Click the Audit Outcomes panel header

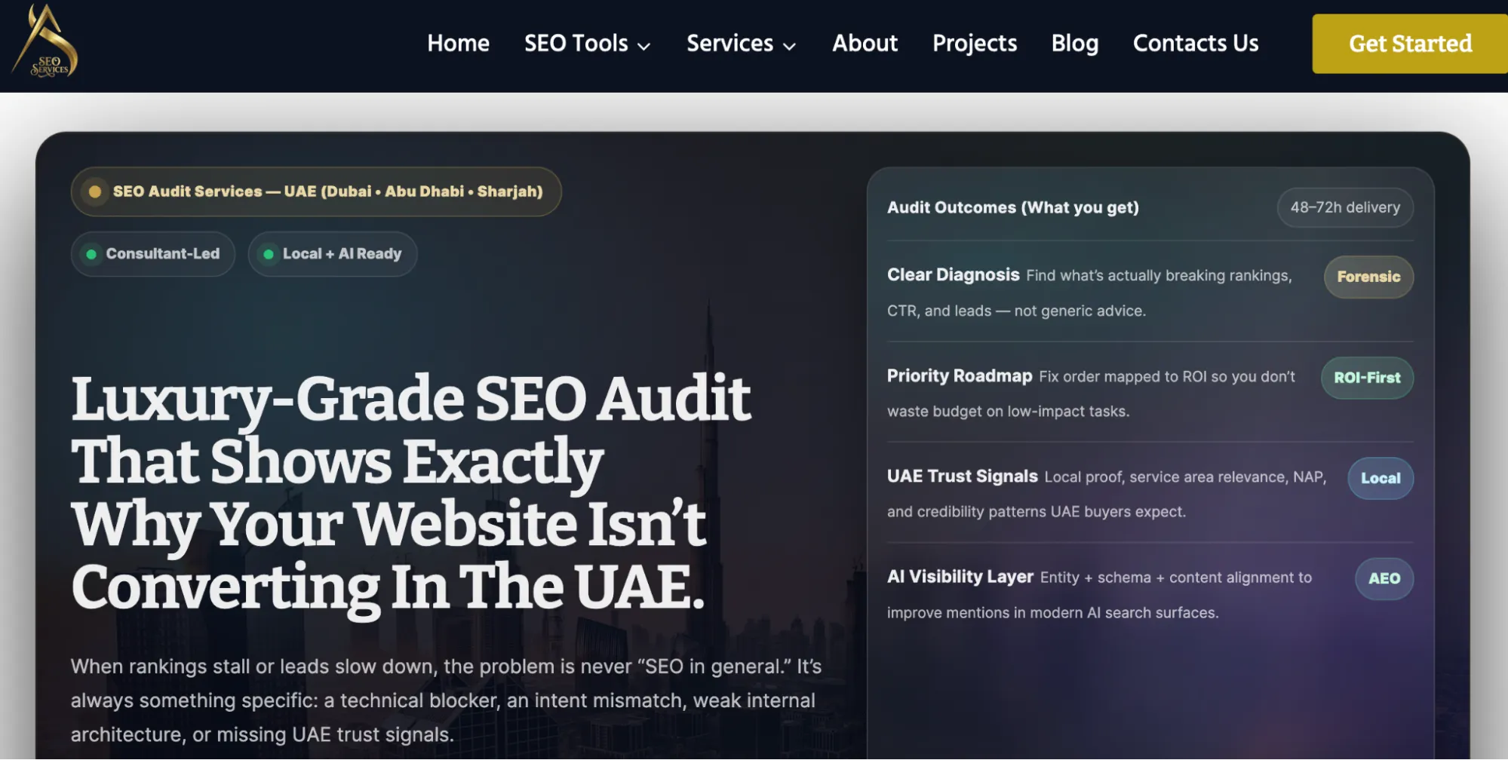click(x=1013, y=207)
